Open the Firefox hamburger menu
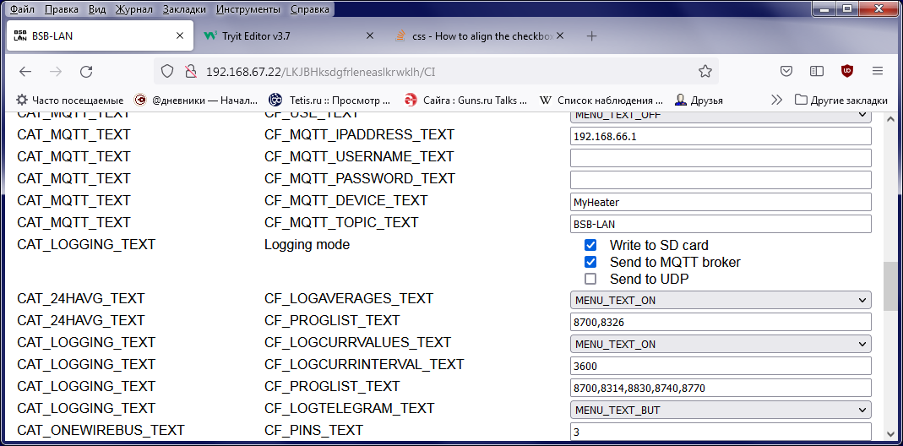Screen dimensions: 903x446 (x=878, y=72)
